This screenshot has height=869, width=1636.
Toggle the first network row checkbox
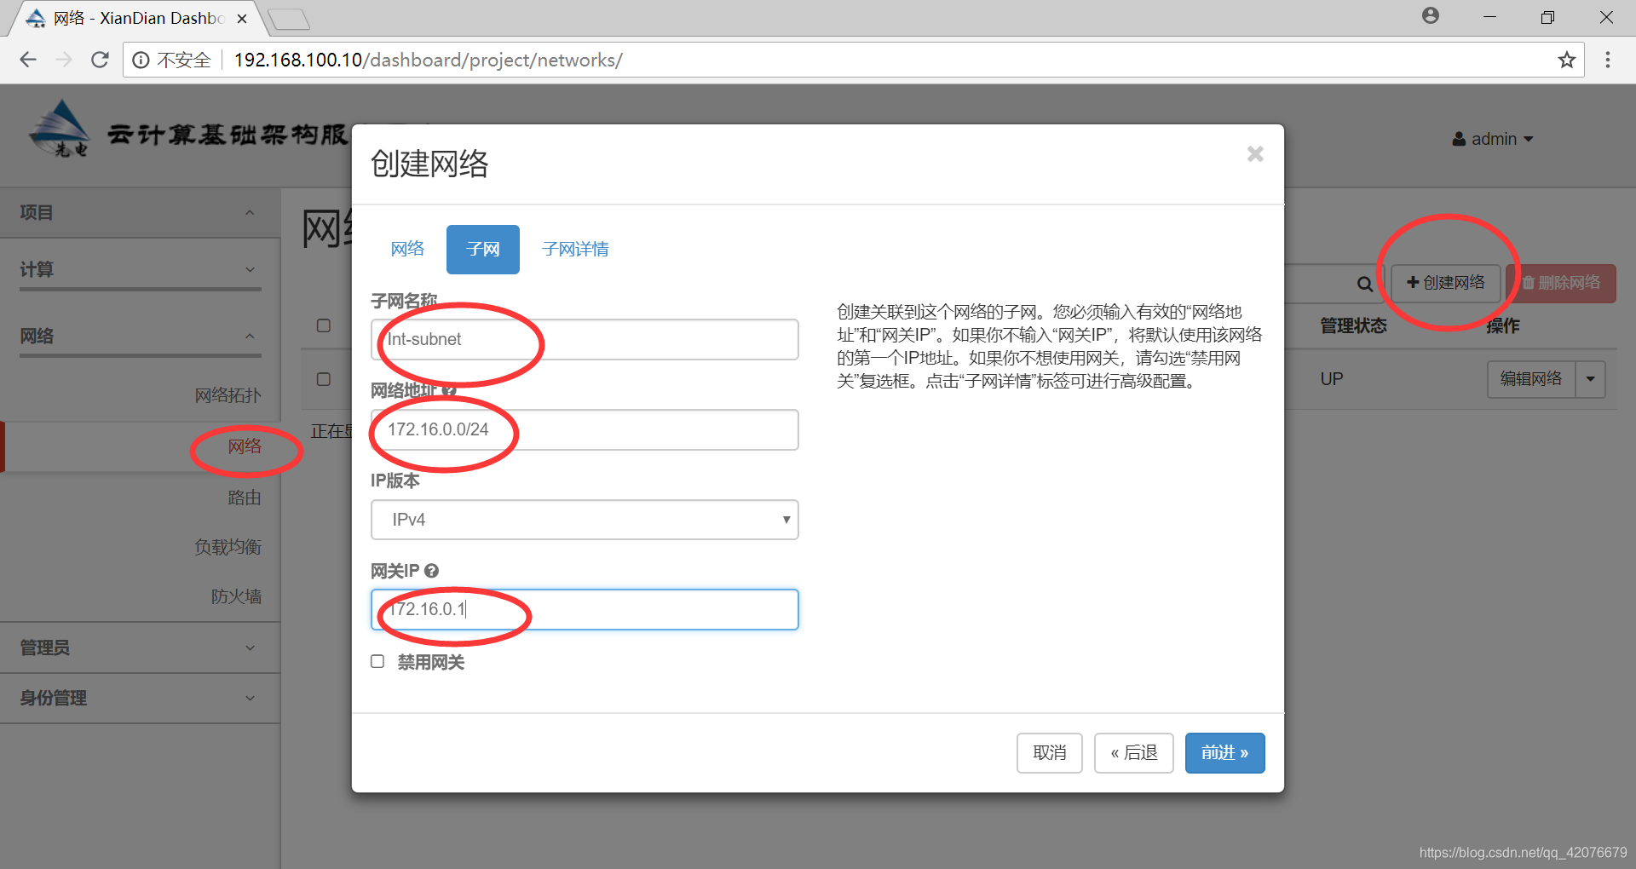point(324,379)
